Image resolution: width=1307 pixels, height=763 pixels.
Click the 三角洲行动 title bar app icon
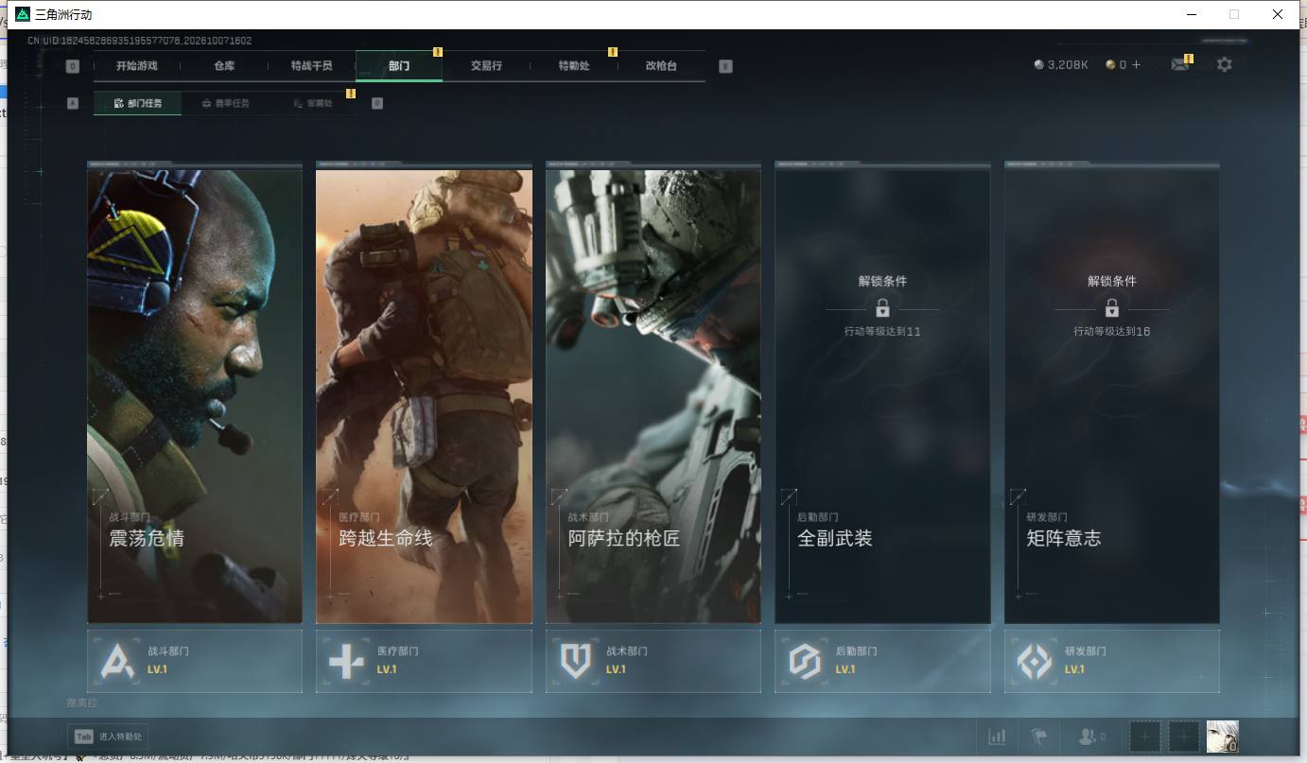23,14
